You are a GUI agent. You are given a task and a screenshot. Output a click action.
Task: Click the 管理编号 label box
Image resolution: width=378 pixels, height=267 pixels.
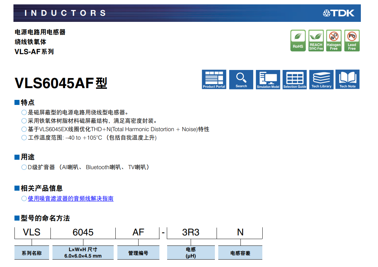pos(138,253)
